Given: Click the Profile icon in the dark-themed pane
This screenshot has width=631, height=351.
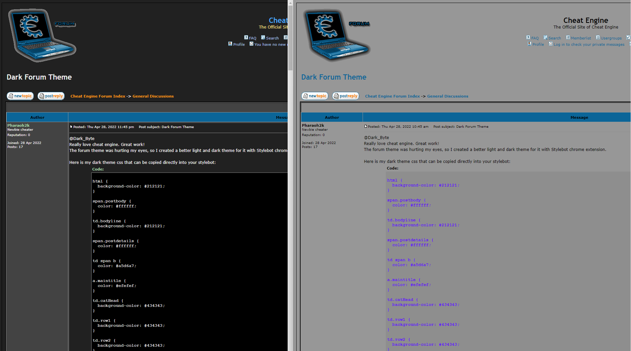Looking at the screenshot, I should 230,44.
